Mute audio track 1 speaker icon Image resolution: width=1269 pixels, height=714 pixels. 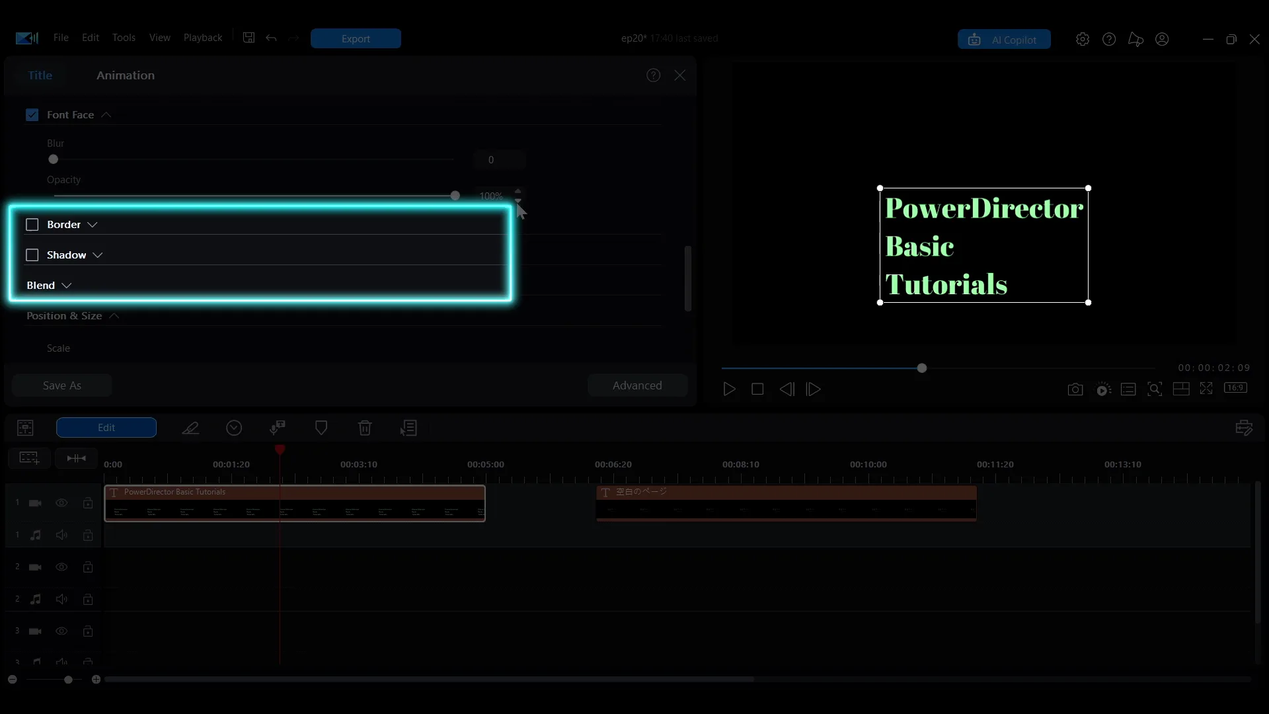click(61, 535)
